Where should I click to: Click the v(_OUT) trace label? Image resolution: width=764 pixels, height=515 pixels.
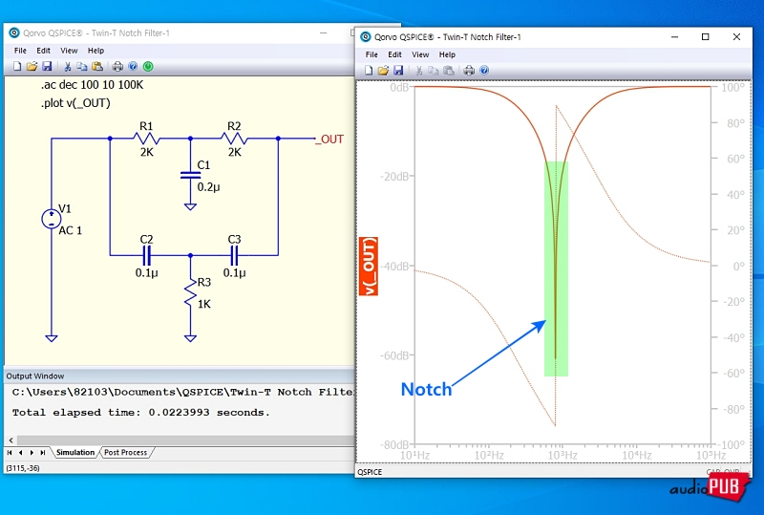369,266
